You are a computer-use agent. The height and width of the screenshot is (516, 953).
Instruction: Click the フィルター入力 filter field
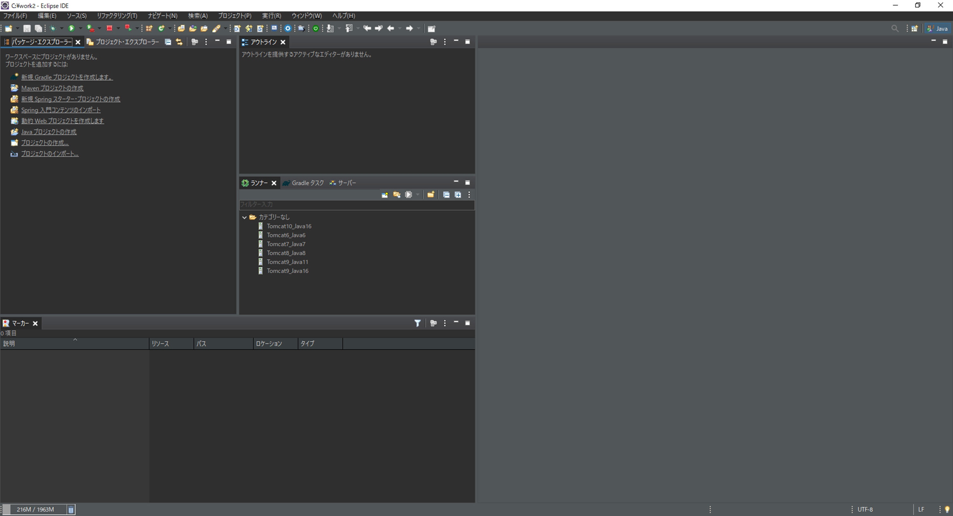coord(357,204)
